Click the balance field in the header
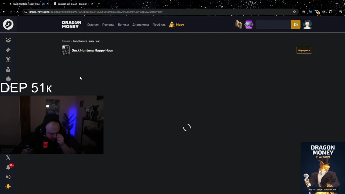This screenshot has height=194, width=345. point(273,25)
